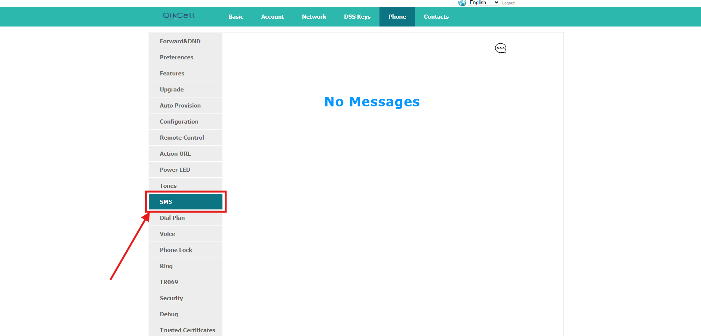The width and height of the screenshot is (701, 336).
Task: Open TR069 settings
Action: tap(185, 282)
